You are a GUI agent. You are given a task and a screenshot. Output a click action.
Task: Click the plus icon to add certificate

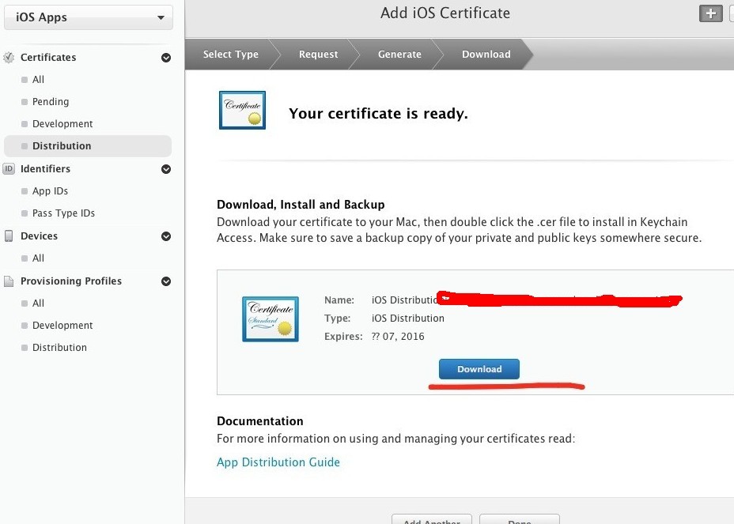coord(710,13)
